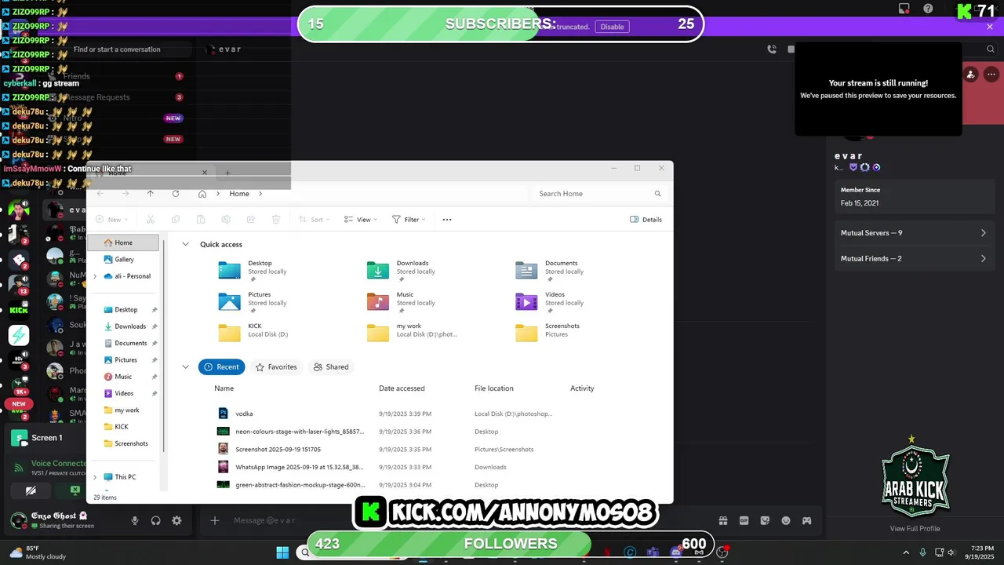The width and height of the screenshot is (1004, 565).
Task: Click the search magnifier in File Explorer
Action: [657, 194]
